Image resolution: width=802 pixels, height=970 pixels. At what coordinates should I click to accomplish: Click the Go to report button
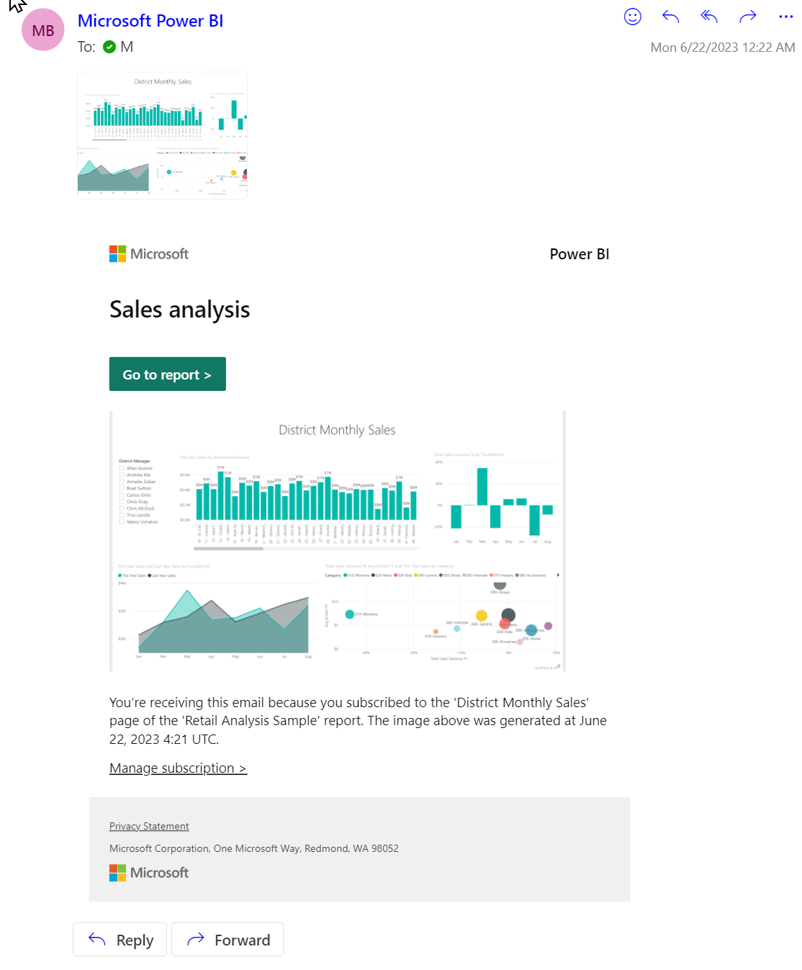tap(167, 374)
